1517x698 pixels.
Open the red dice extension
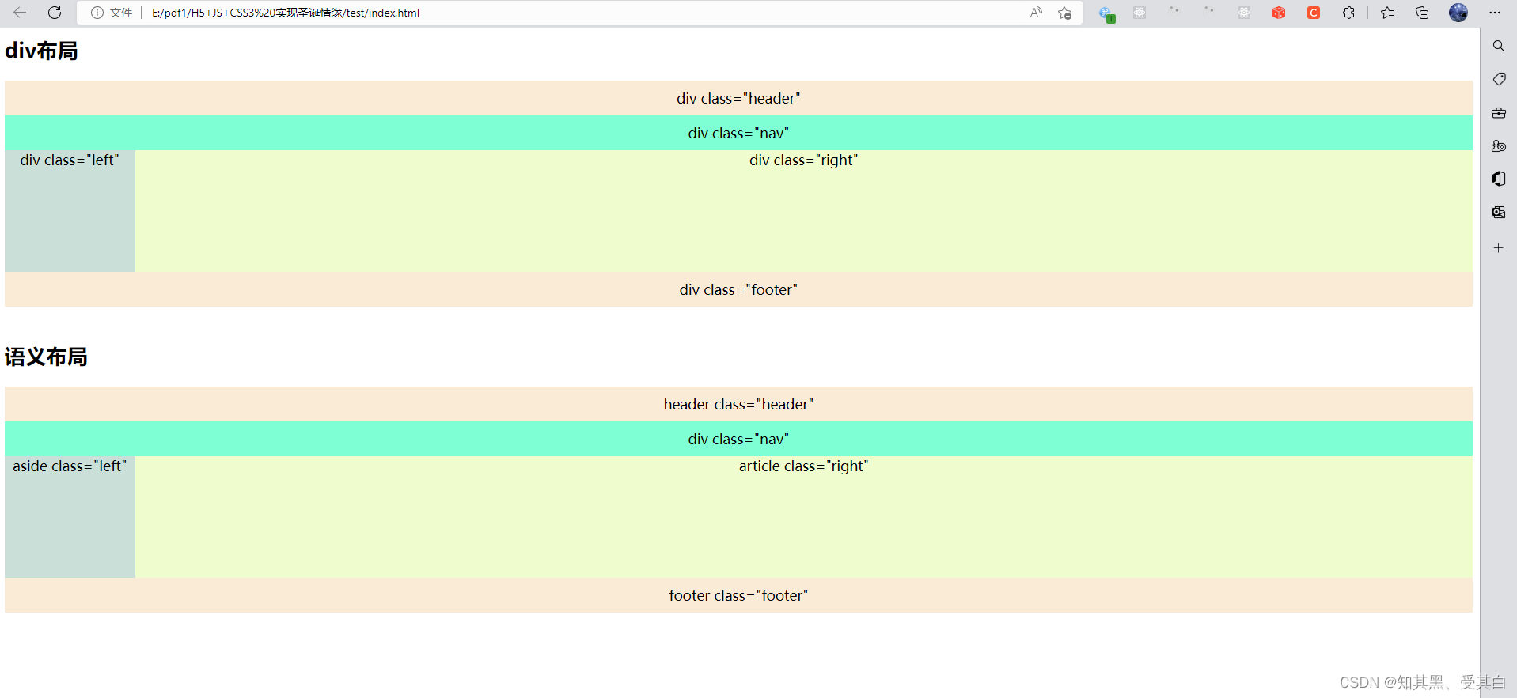click(x=1279, y=13)
